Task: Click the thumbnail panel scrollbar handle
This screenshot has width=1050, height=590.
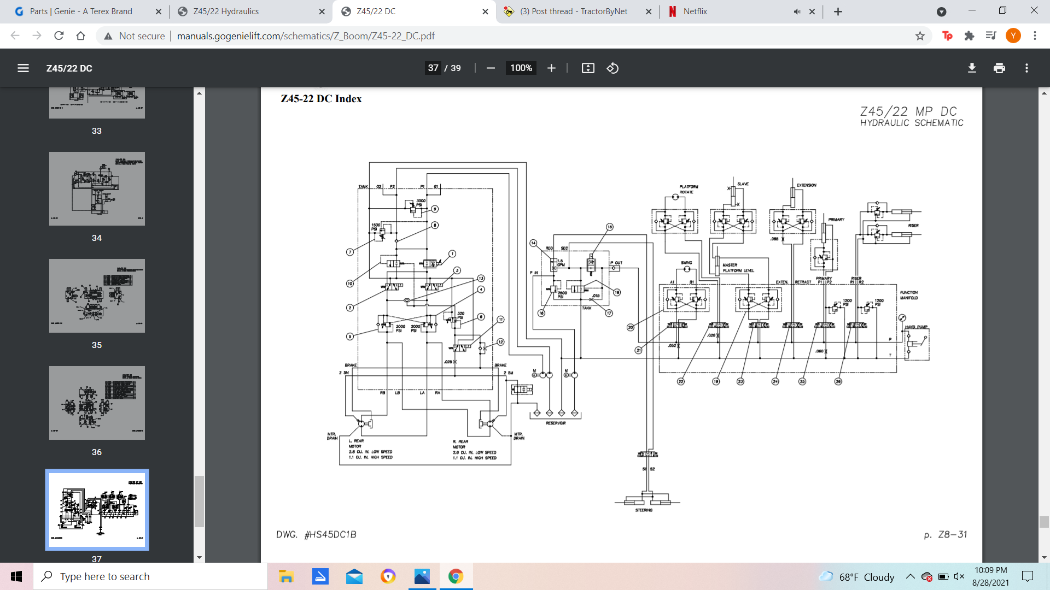Action: click(199, 501)
